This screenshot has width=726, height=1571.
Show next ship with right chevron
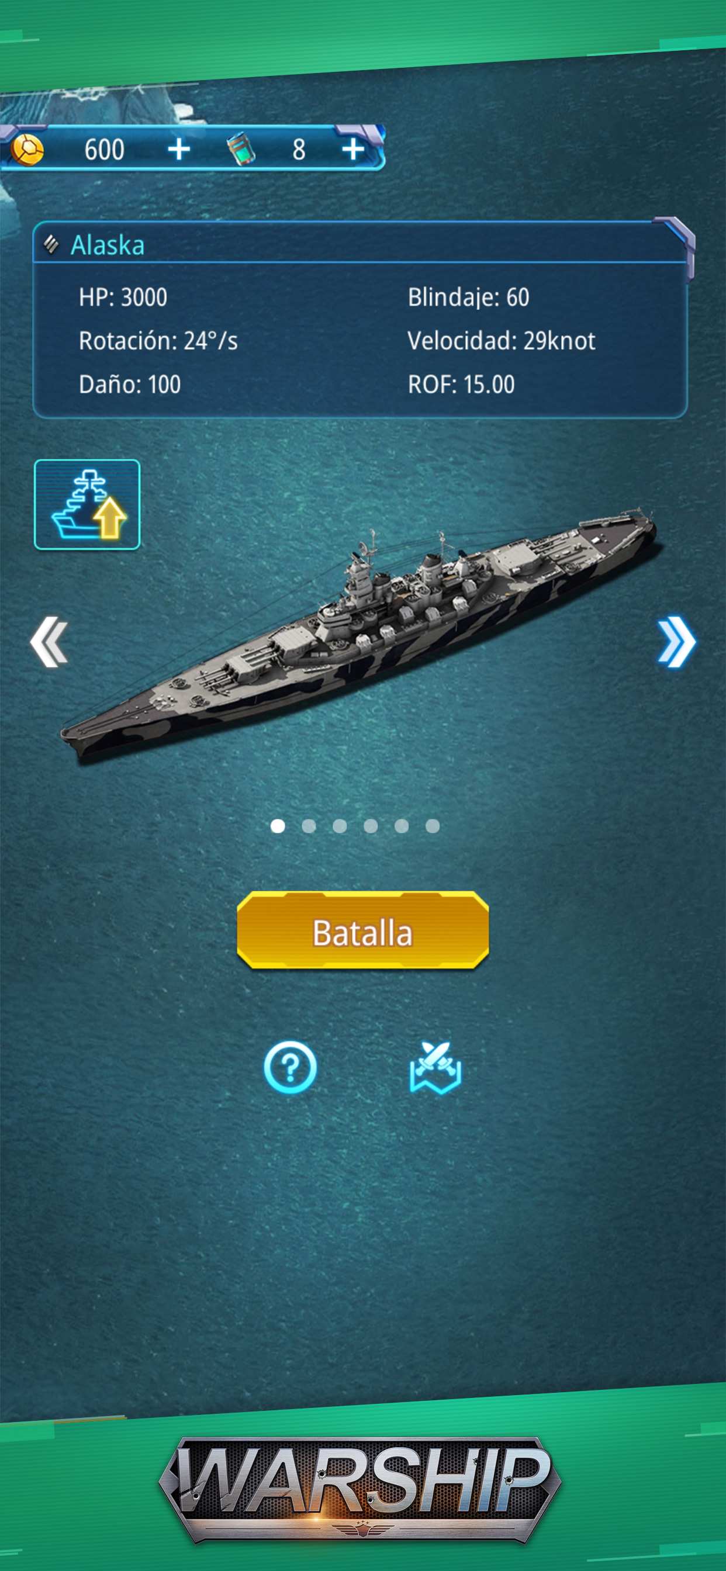676,642
